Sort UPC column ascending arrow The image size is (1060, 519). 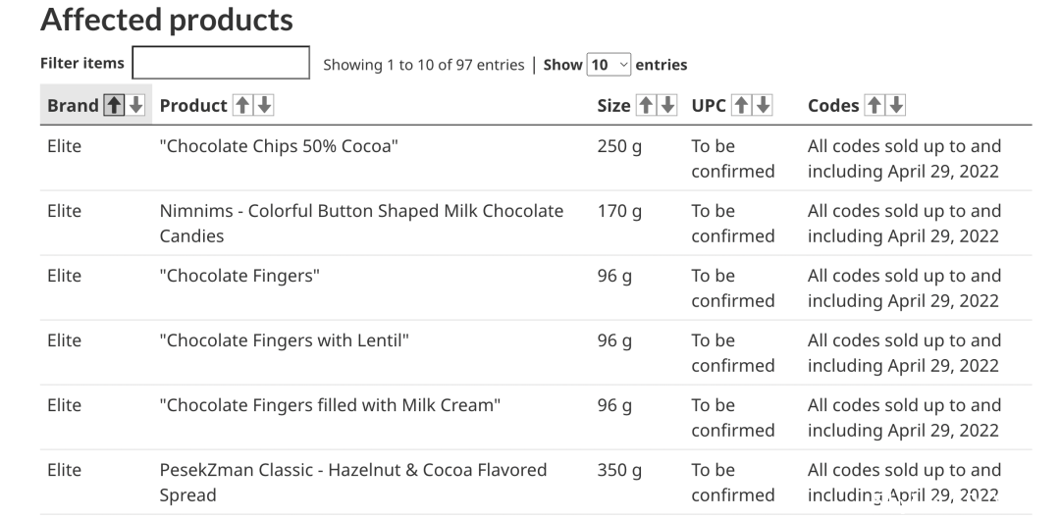point(742,105)
